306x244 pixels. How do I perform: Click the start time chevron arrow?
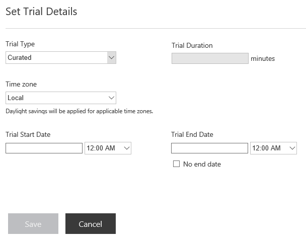click(127, 148)
